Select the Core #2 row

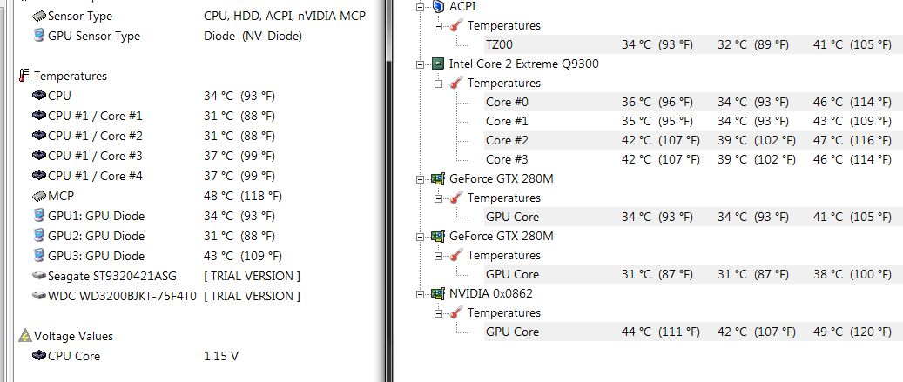coord(693,140)
